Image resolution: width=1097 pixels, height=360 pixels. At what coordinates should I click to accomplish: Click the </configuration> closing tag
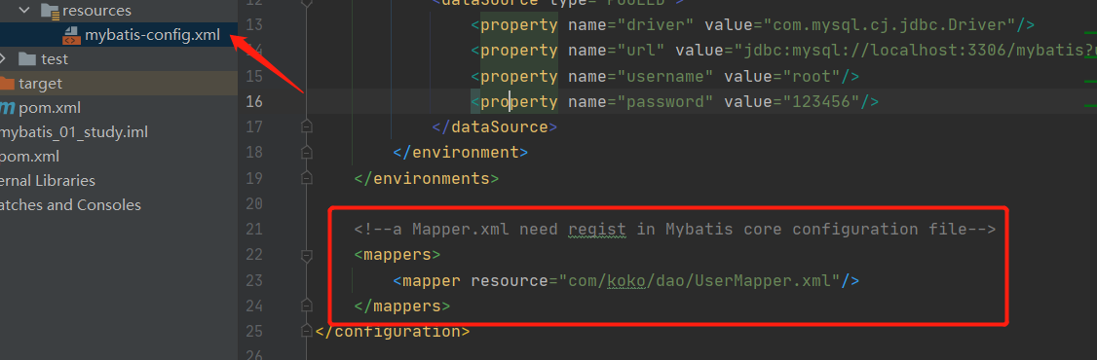point(393,332)
